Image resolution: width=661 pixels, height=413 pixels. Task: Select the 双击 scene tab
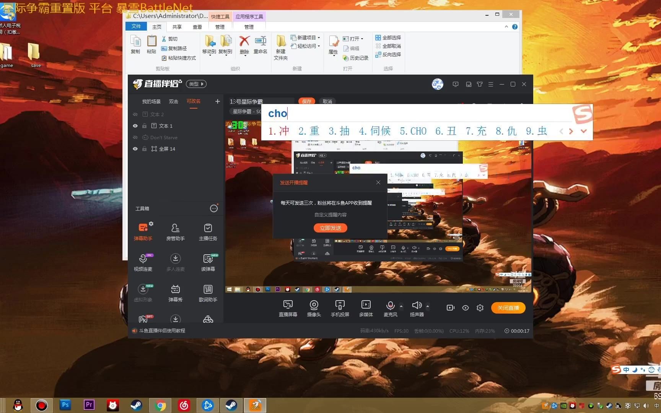pyautogui.click(x=174, y=101)
